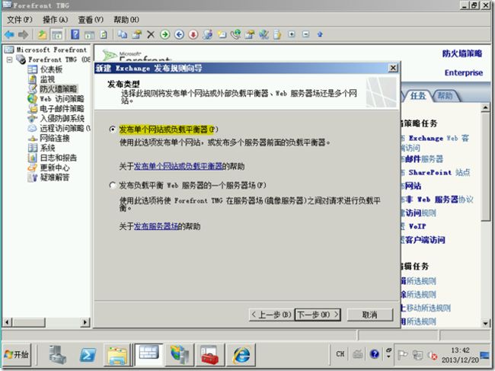Click 上一步(B) button in wizard

(x=272, y=315)
